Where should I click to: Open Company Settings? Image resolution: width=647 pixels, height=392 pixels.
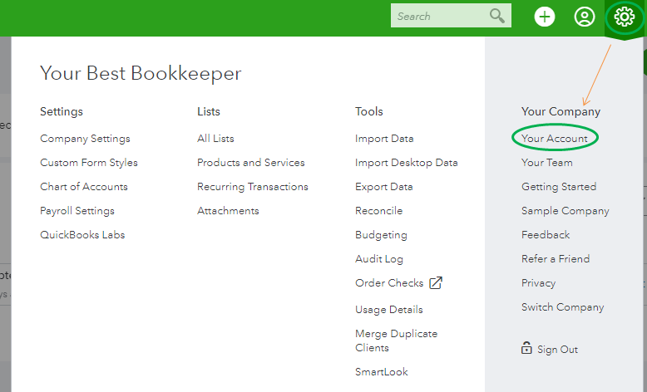coord(85,139)
